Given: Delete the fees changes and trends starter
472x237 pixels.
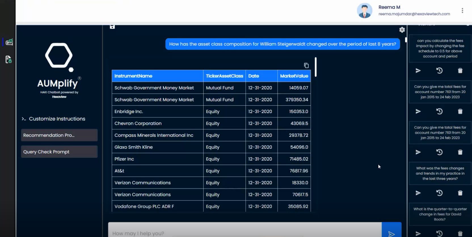Looking at the screenshot, I should [x=460, y=193].
